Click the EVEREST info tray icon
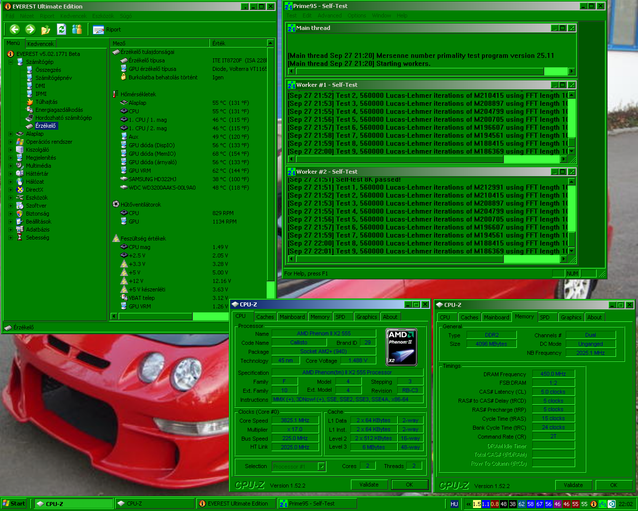Screen dimensions: 638x511 tap(594, 504)
